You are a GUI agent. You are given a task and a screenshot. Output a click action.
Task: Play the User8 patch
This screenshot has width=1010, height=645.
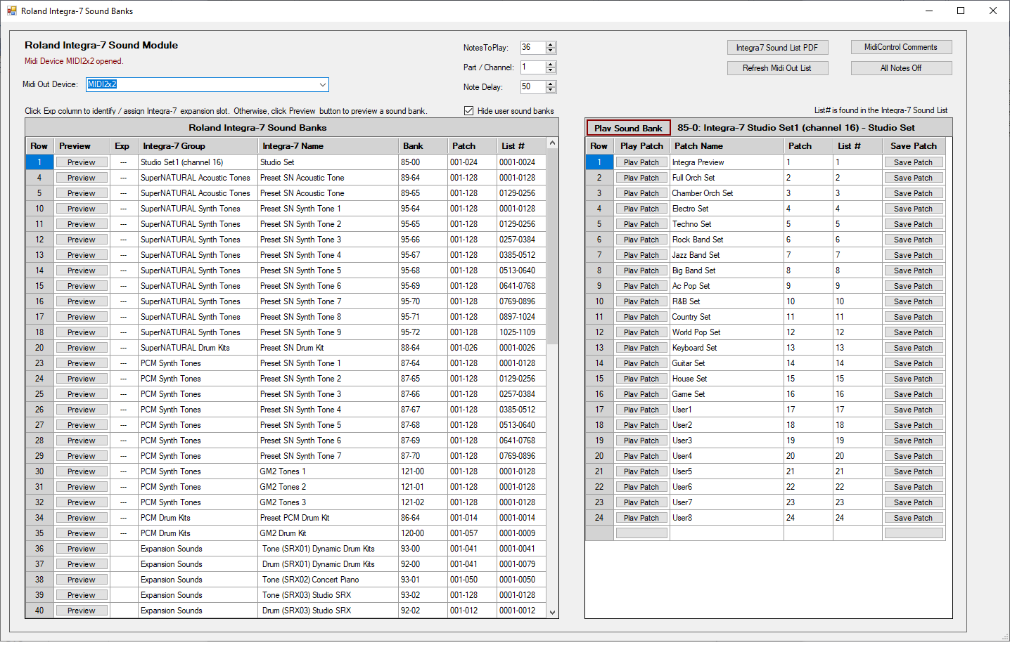coord(641,518)
